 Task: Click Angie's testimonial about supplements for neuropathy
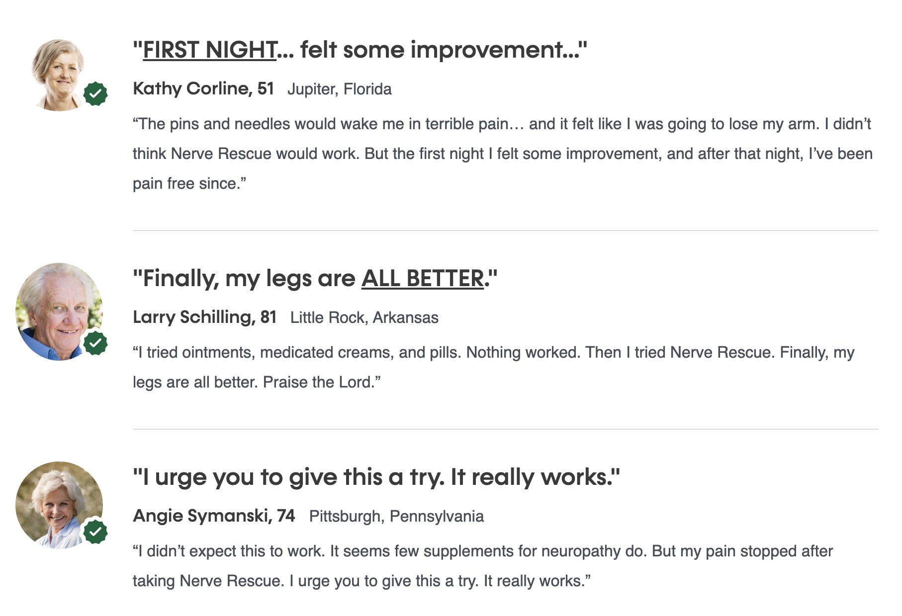pos(482,566)
